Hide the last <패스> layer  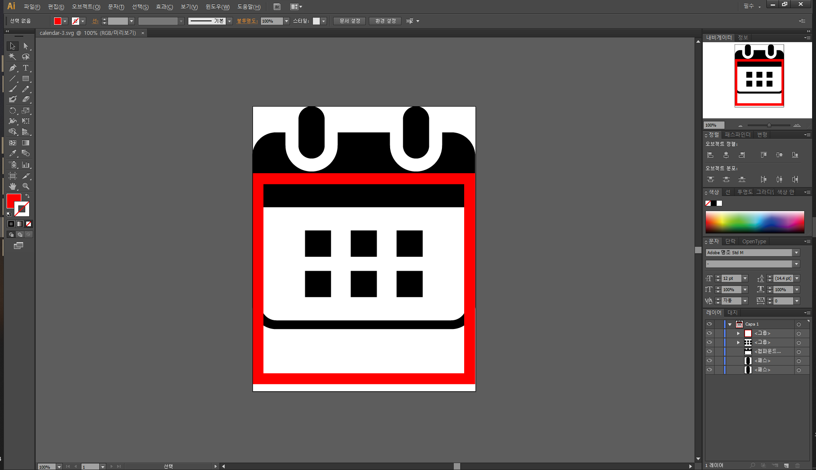709,370
